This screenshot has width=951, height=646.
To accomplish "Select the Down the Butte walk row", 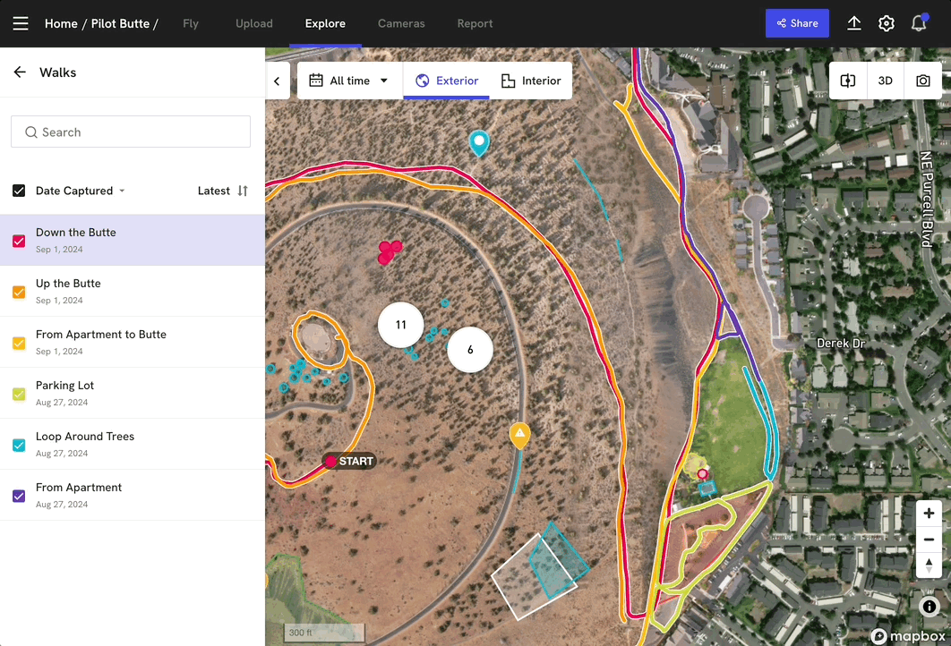I will pos(133,240).
